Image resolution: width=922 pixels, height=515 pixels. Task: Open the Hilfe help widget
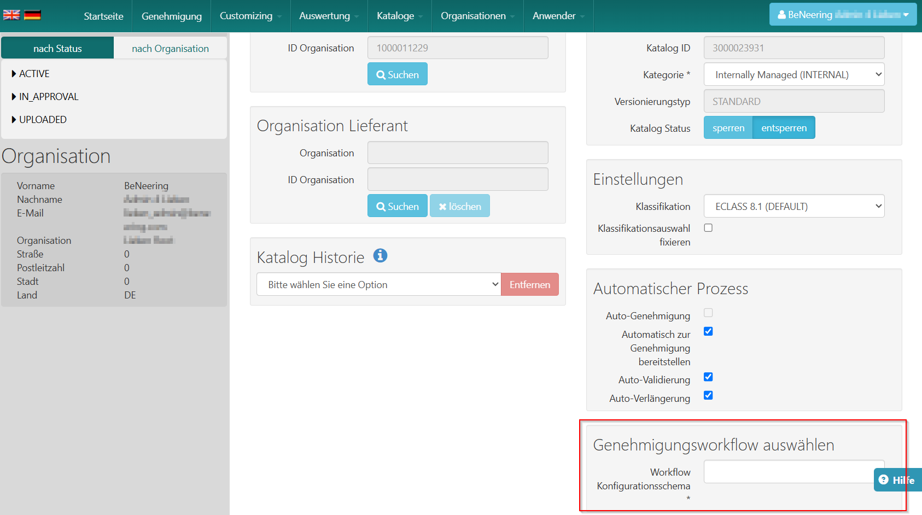[897, 480]
